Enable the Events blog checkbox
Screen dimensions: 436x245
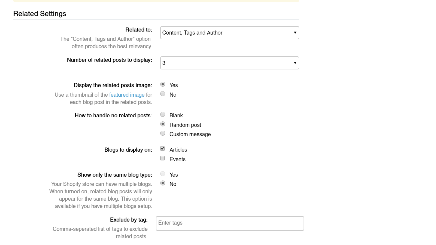coord(162,158)
